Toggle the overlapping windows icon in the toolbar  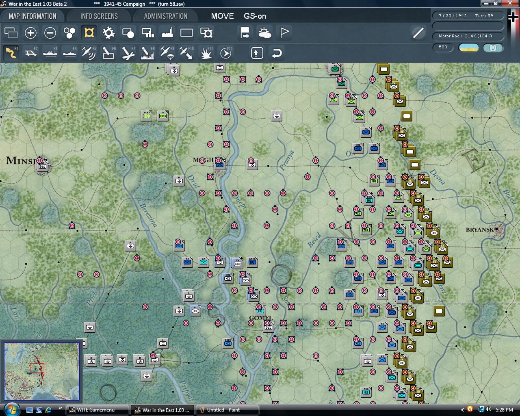tap(11, 32)
